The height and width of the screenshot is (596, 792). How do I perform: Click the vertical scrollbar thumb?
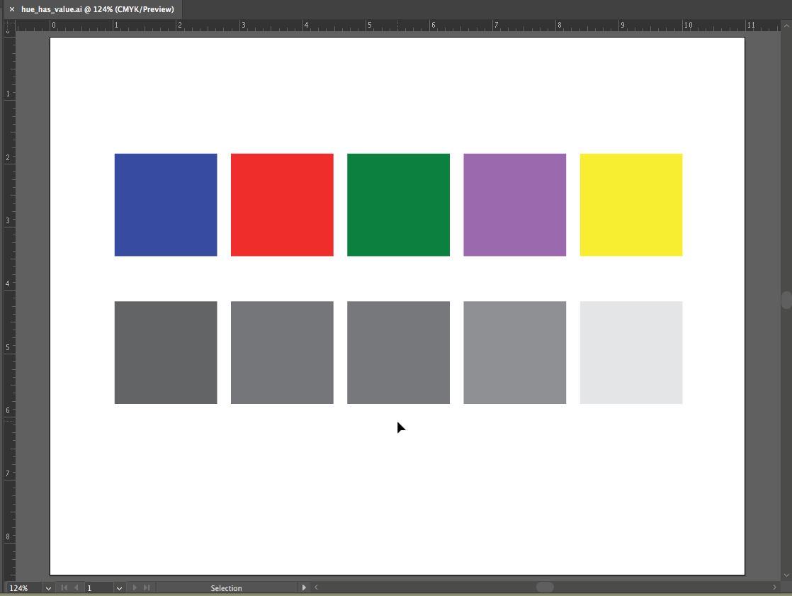[786, 300]
